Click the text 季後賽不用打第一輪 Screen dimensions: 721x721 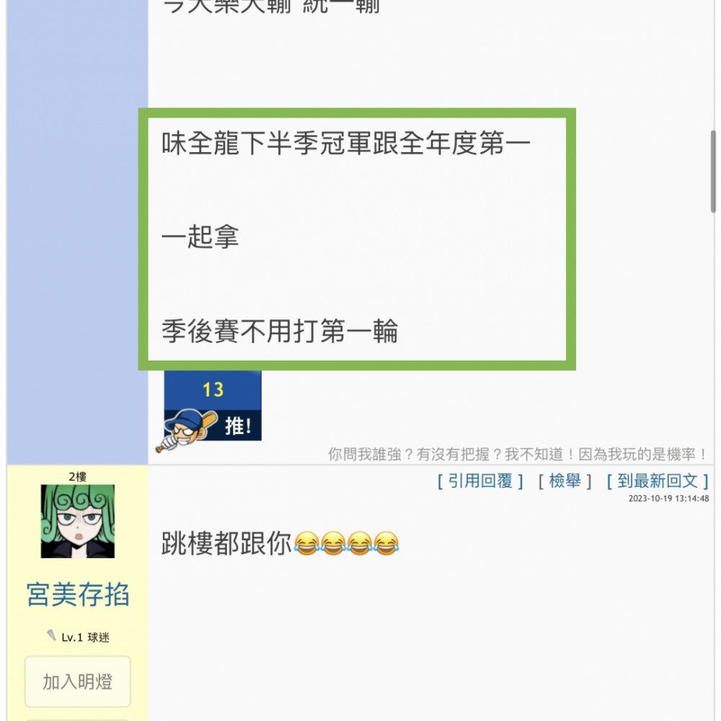280,331
